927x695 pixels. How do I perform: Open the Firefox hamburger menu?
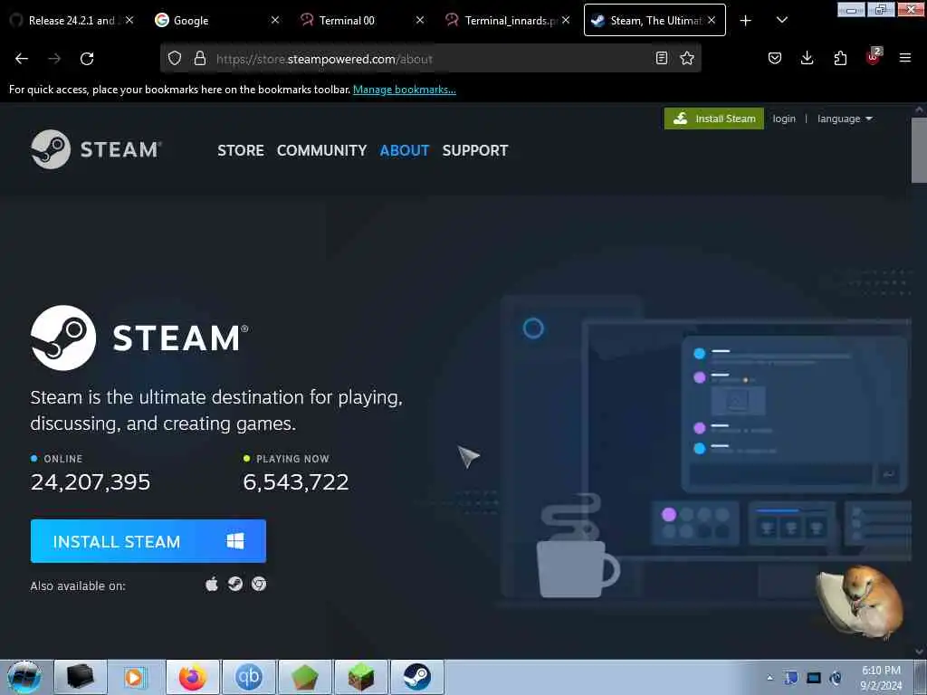(904, 58)
